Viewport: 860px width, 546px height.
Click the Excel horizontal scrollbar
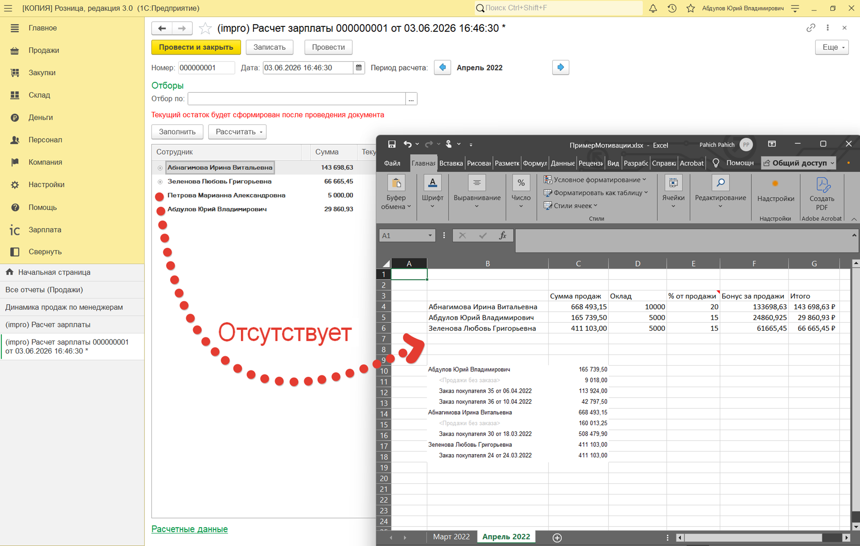[754, 537]
